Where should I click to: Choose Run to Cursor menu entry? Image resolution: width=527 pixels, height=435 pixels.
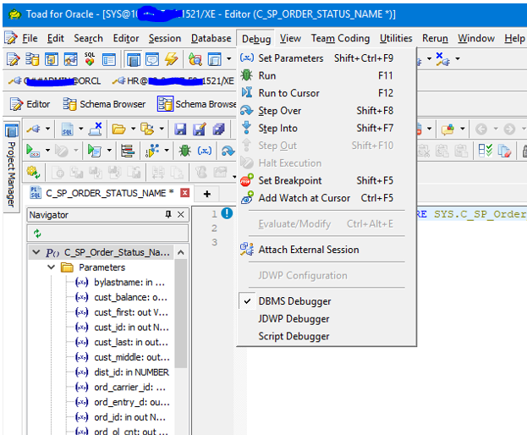tap(327, 93)
